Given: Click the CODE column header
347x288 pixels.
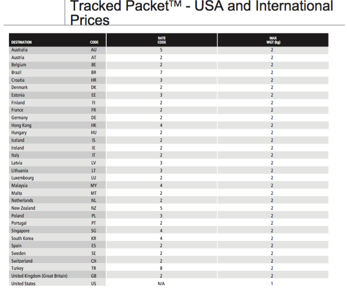Looking at the screenshot, I should pos(94,42).
